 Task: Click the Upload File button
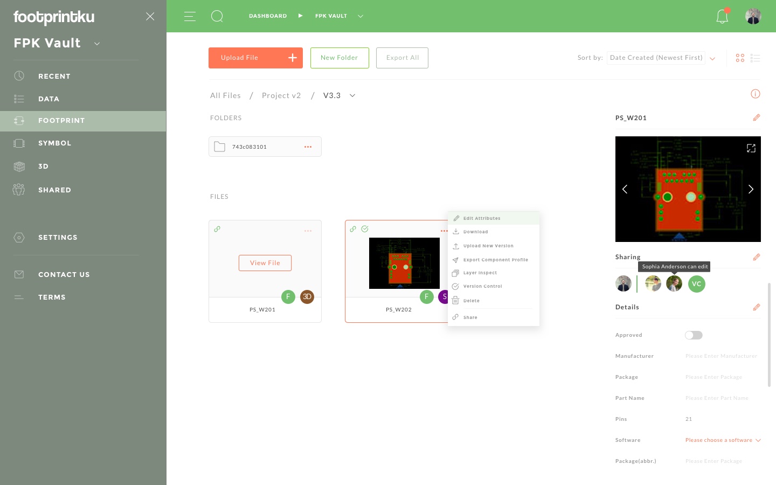point(255,58)
